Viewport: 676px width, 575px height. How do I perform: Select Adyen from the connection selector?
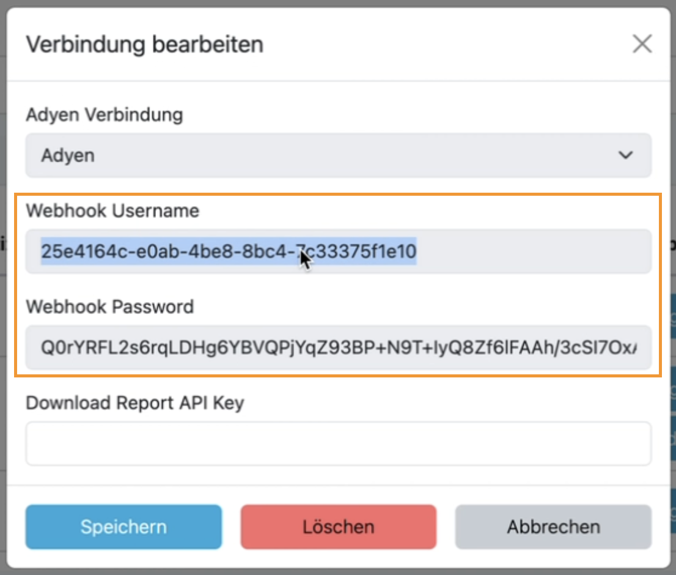(338, 155)
